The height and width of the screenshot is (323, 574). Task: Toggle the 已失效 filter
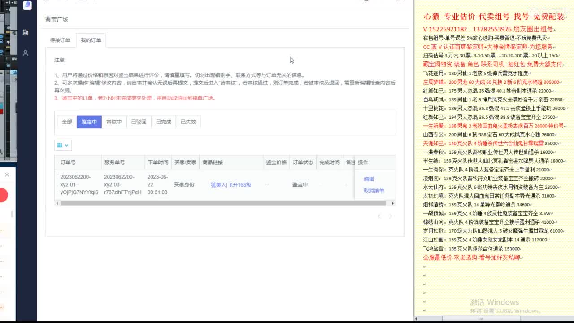click(x=188, y=122)
